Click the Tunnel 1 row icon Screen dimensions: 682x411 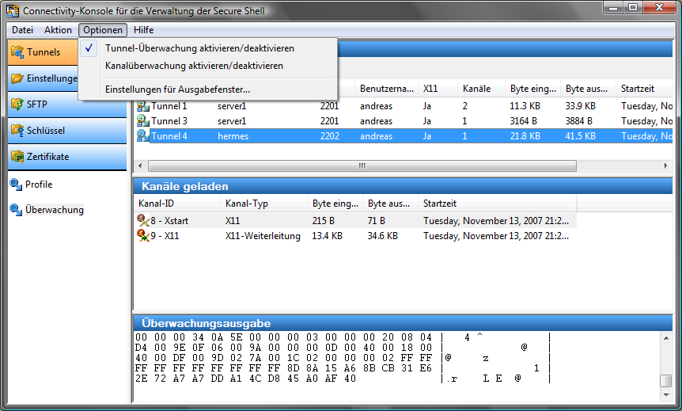point(142,106)
